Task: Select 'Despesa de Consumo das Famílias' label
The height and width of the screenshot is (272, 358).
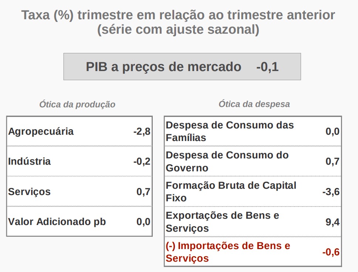Action: (230, 131)
